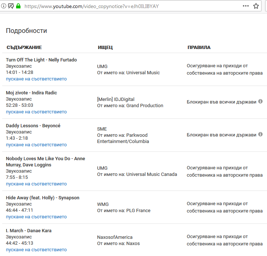
Task: Click the title 'Hide Away (feat. Holly) - Synapson'
Action: coord(42,197)
